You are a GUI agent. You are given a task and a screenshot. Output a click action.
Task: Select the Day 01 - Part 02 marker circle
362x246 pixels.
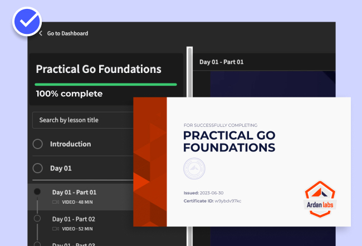37,218
